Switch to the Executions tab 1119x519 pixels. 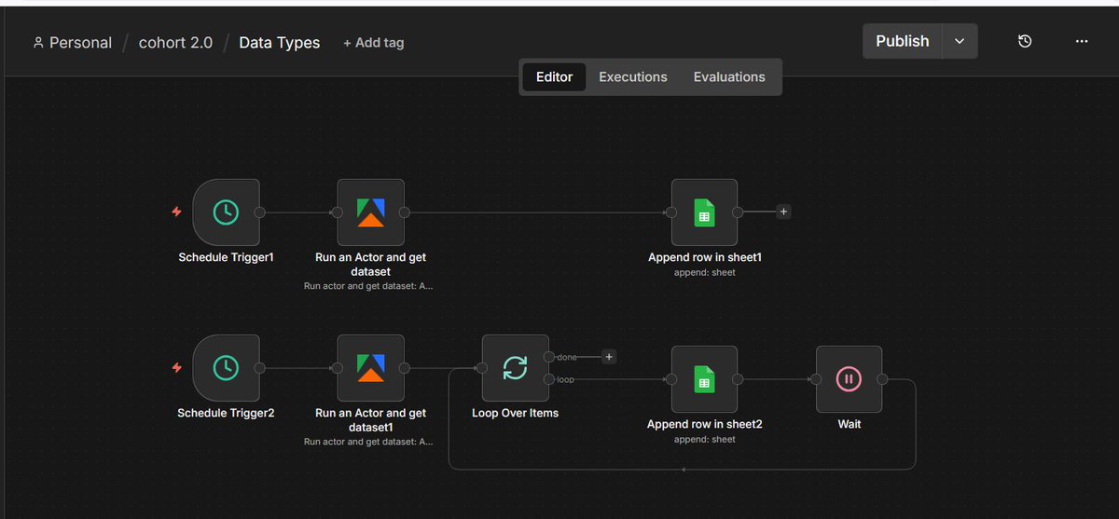coord(633,77)
